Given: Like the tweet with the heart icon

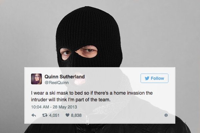Looking at the screenshot, I should [x=67, y=115].
